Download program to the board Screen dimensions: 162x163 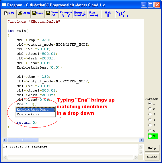[80, 14]
